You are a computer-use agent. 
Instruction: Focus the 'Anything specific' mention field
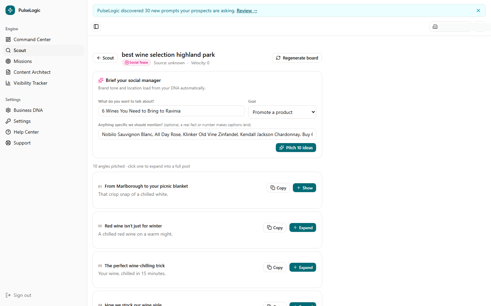[x=207, y=134]
